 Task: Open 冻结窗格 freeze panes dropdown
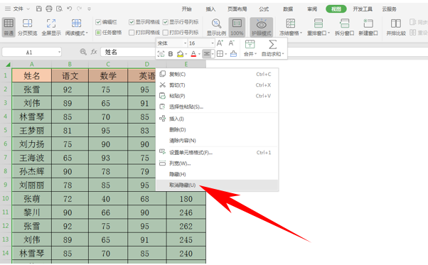point(301,33)
